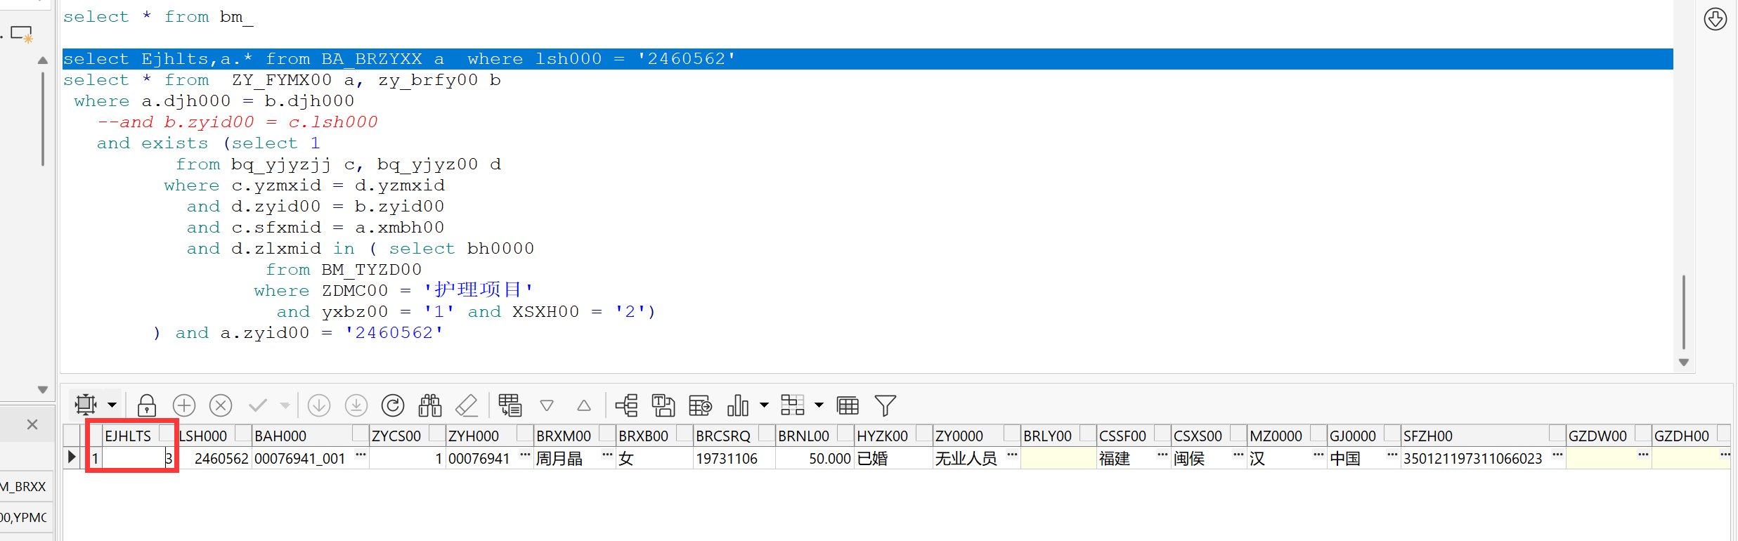Toggle the small box in ZYH000 column header

click(x=525, y=433)
